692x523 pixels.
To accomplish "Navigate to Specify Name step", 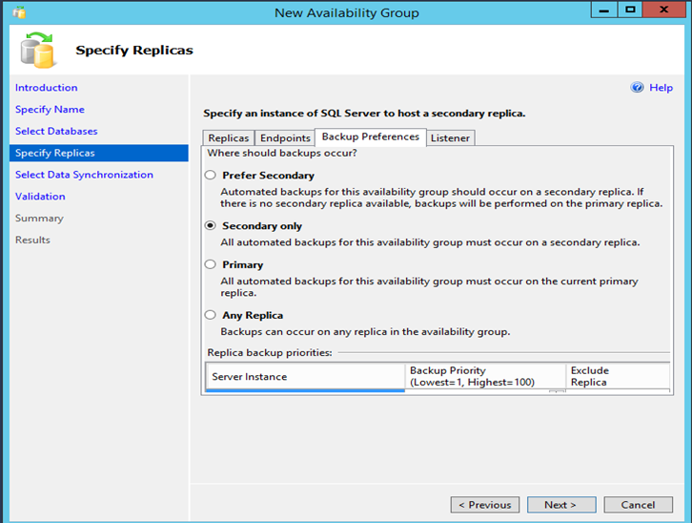I will [x=50, y=110].
